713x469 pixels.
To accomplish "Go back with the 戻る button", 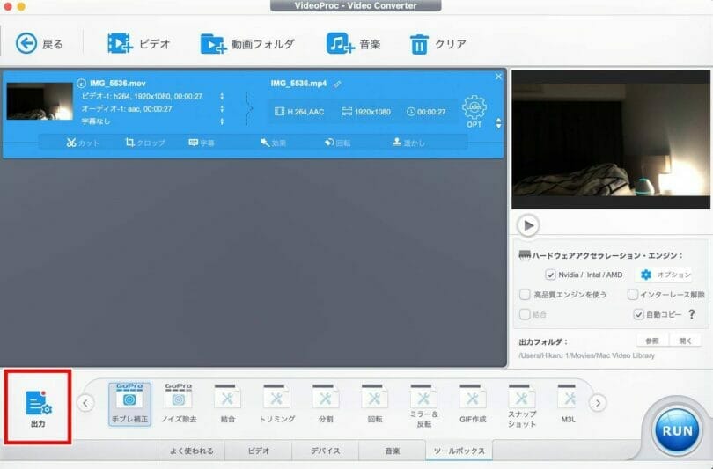I will click(x=39, y=44).
